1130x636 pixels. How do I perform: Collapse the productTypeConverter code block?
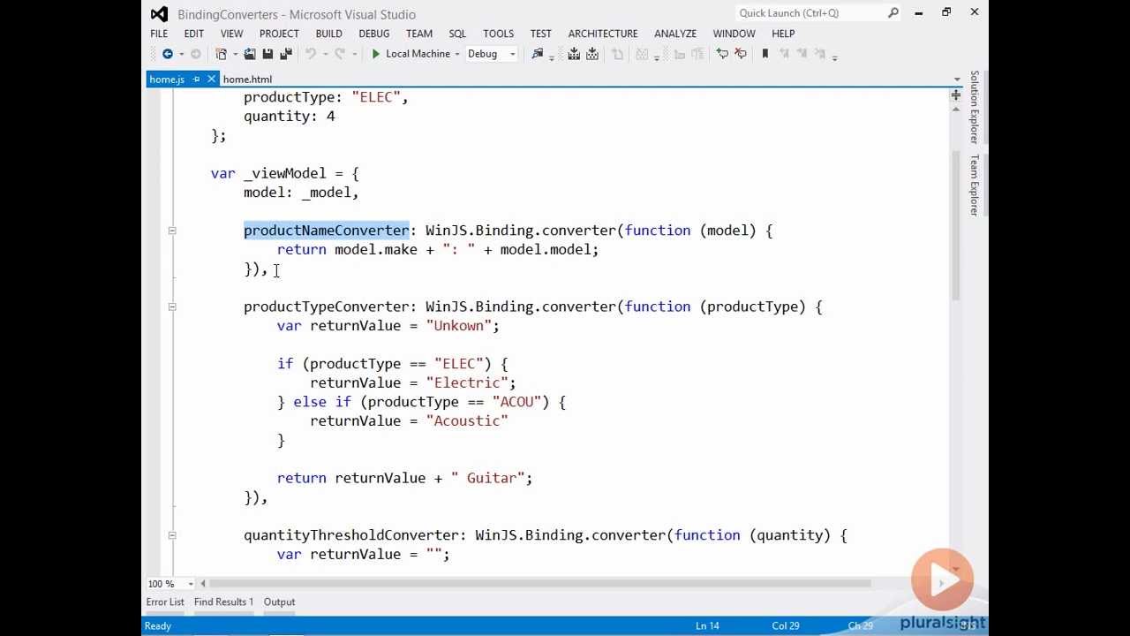[172, 307]
